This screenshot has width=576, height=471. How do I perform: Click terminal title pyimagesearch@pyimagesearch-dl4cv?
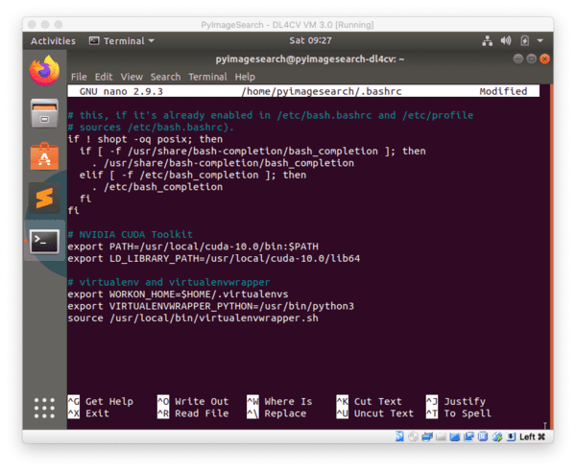tap(310, 59)
